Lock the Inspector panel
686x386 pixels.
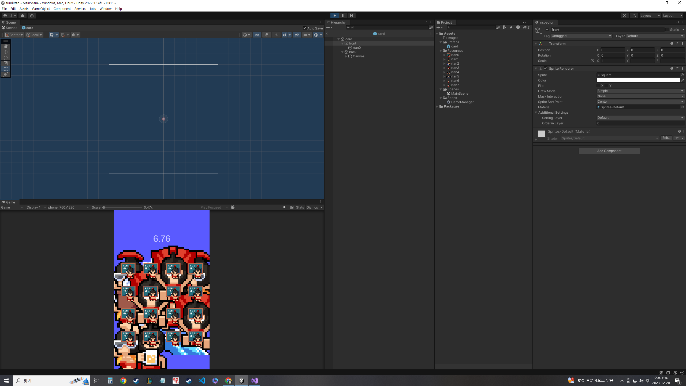(x=678, y=22)
